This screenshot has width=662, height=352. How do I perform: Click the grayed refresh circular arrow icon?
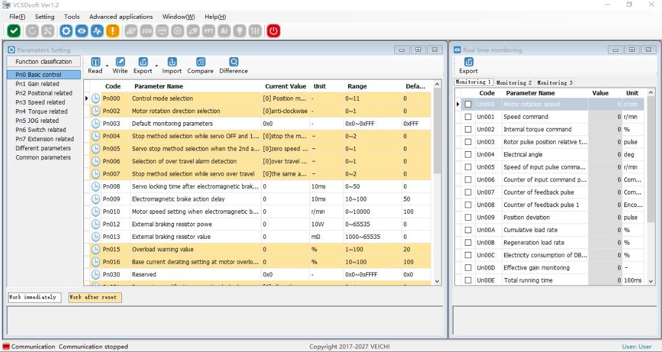click(x=32, y=31)
